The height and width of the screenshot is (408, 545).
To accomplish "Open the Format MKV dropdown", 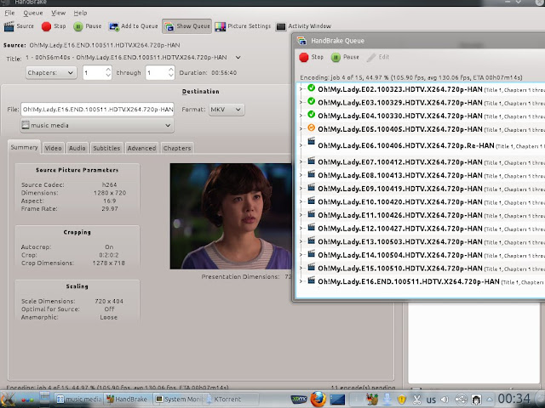I will (x=226, y=109).
